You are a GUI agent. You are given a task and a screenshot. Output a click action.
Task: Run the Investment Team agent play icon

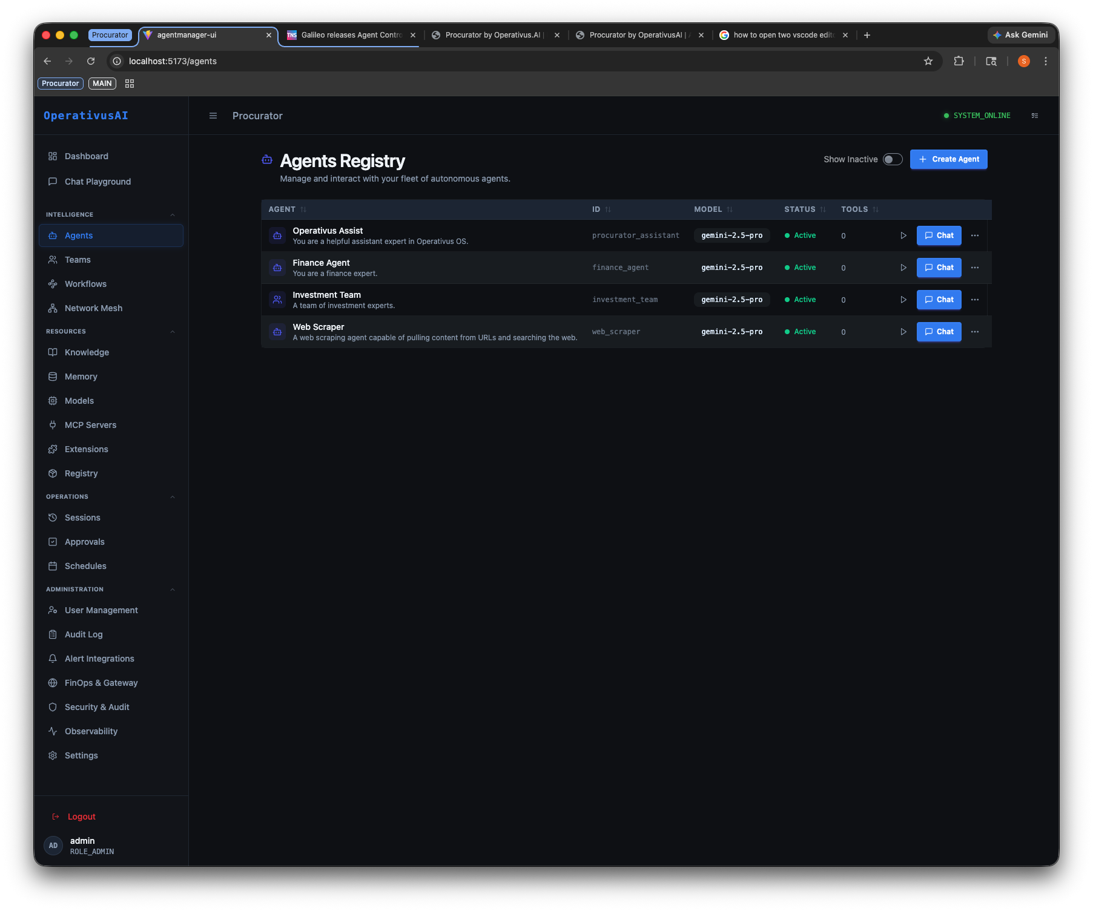pos(903,300)
